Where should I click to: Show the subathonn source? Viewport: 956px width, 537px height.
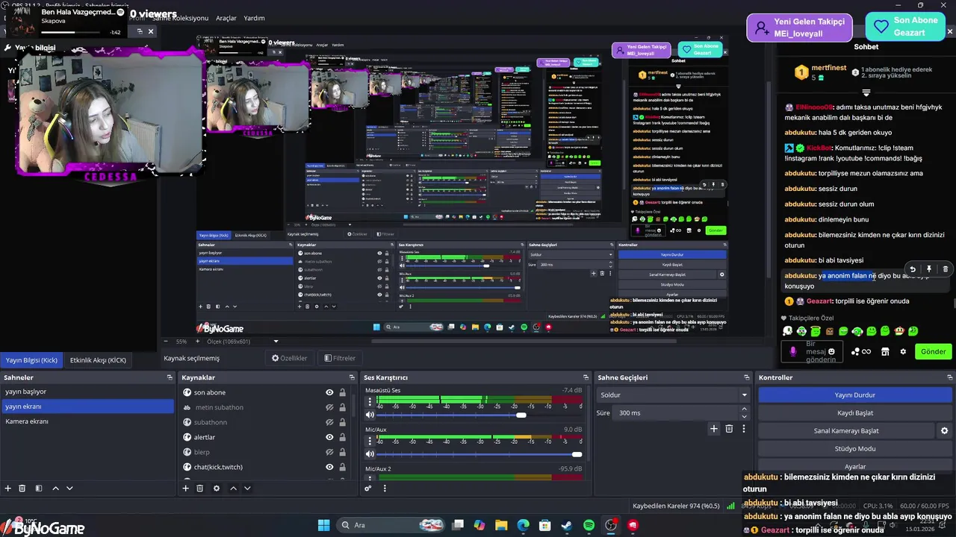[x=329, y=422]
